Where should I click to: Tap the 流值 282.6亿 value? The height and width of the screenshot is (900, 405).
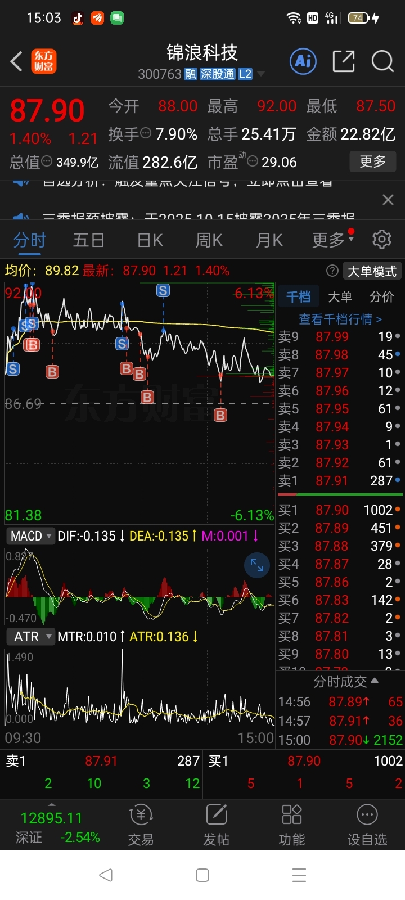coord(170,162)
